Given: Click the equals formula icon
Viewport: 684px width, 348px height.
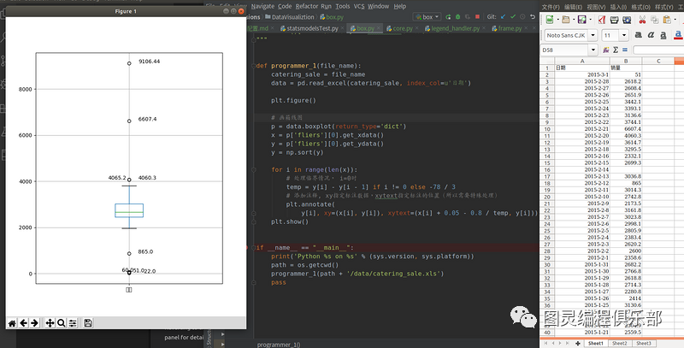Looking at the screenshot, I should (625, 50).
